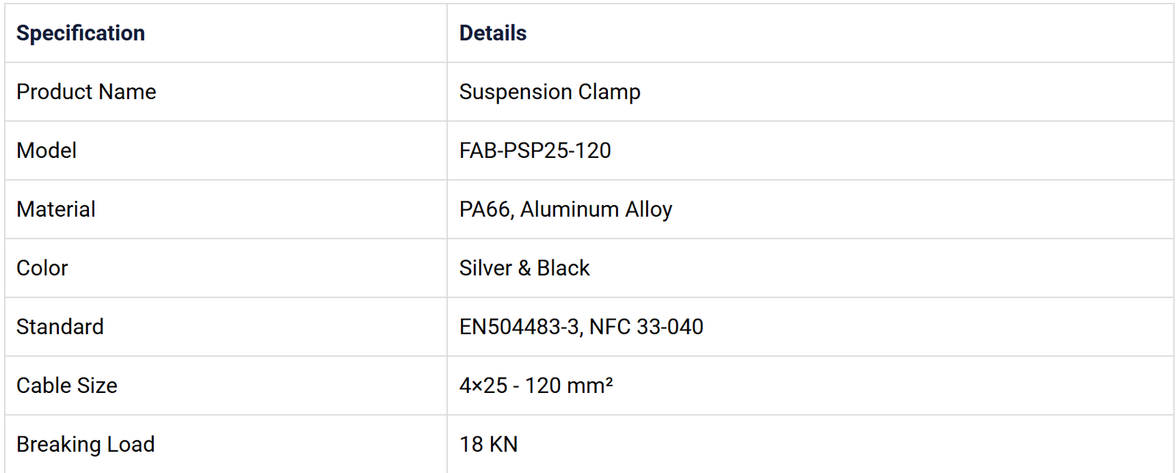Click the 4×25 cable size text
The image size is (1176, 473).
click(483, 386)
